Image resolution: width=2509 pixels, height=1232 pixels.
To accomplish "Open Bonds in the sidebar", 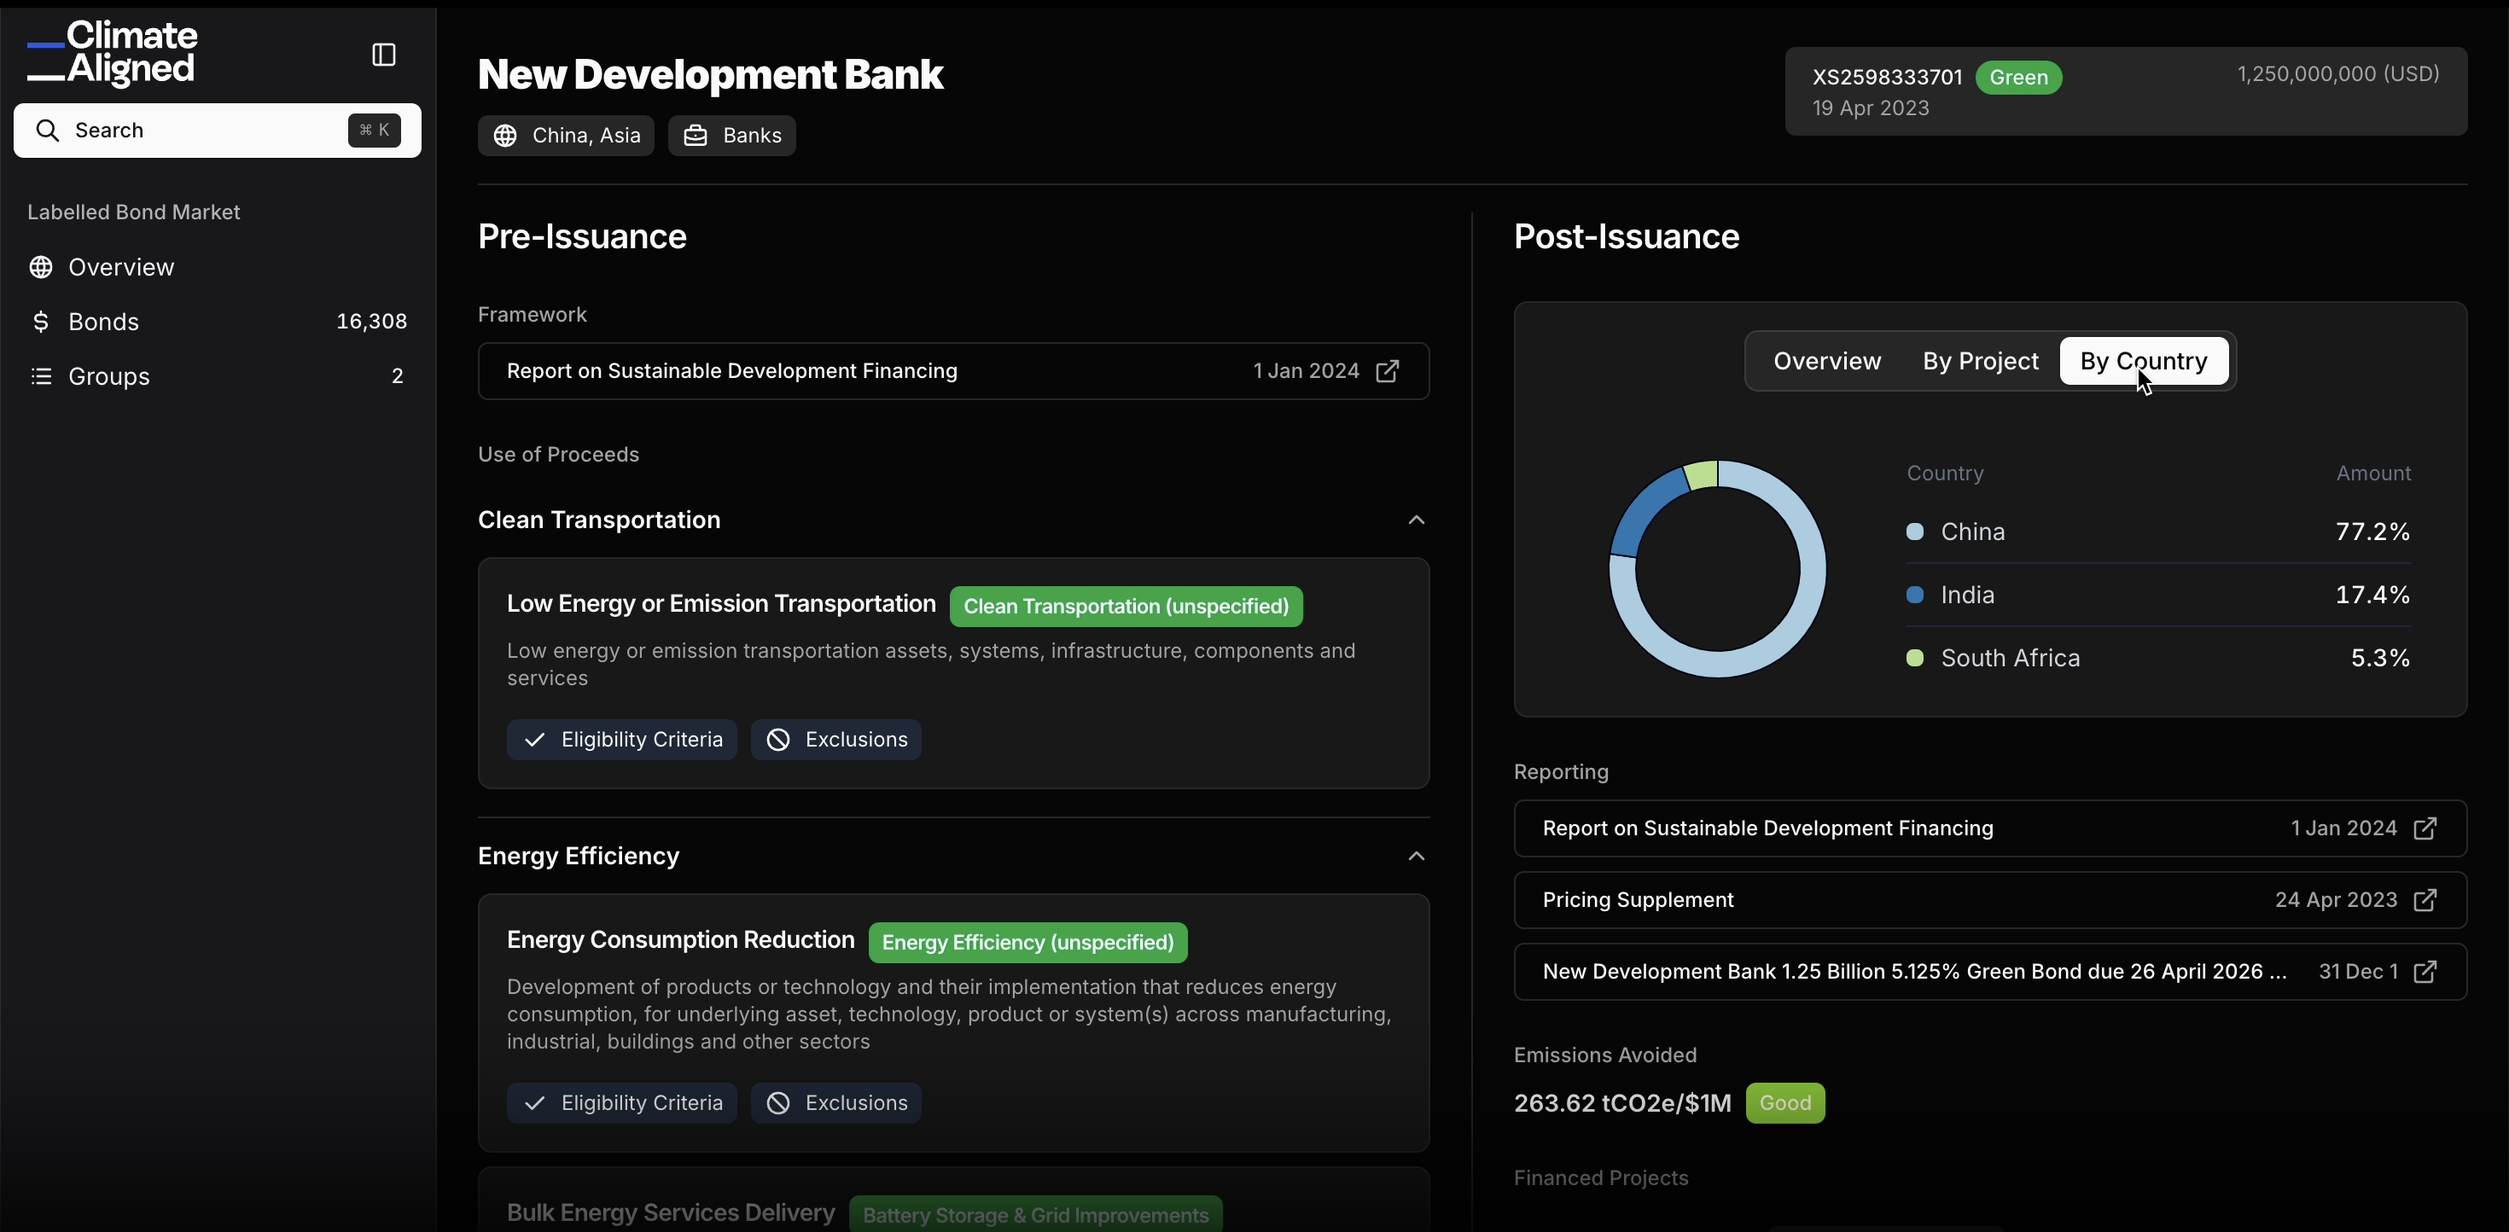I will [x=218, y=322].
